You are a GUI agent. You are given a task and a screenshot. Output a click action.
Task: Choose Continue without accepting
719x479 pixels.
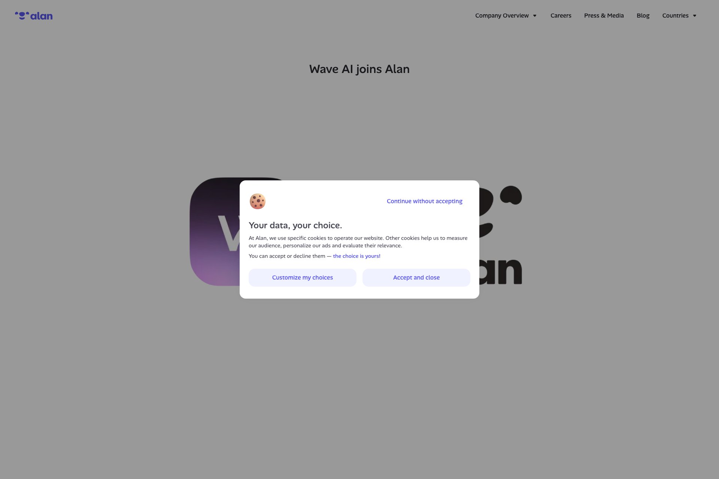pos(424,201)
